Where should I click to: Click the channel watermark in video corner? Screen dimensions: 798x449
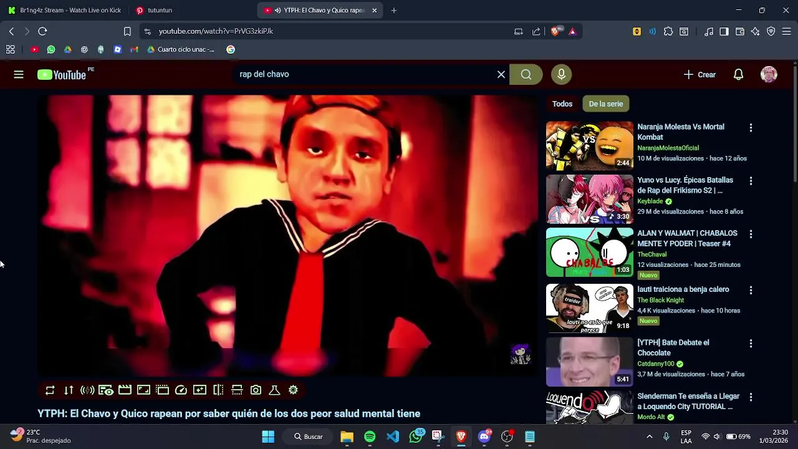point(520,354)
